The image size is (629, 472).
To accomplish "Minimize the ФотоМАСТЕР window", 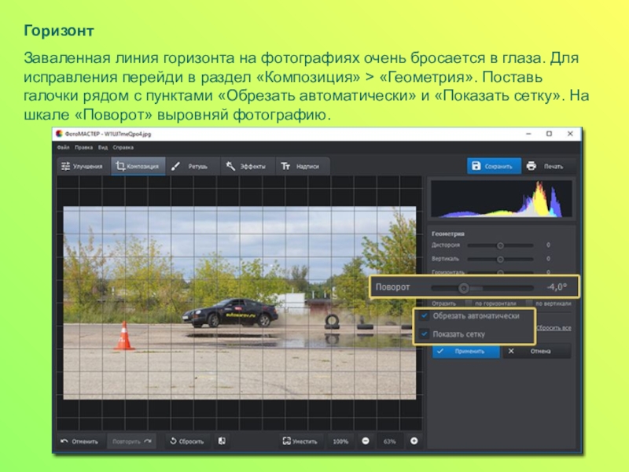I will tap(528, 134).
